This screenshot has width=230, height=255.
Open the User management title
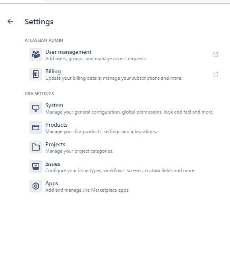[x=68, y=52]
